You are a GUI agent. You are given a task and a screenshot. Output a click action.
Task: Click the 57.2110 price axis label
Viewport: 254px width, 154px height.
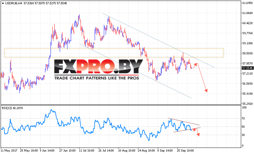(247, 74)
